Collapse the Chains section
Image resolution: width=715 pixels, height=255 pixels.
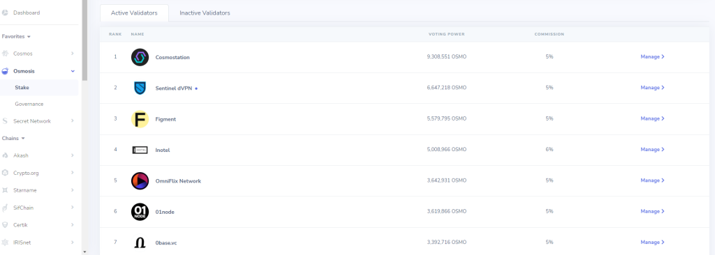click(x=13, y=138)
